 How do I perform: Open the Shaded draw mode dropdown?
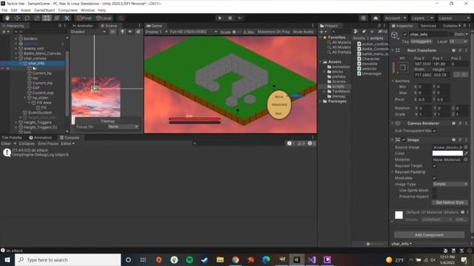point(88,32)
